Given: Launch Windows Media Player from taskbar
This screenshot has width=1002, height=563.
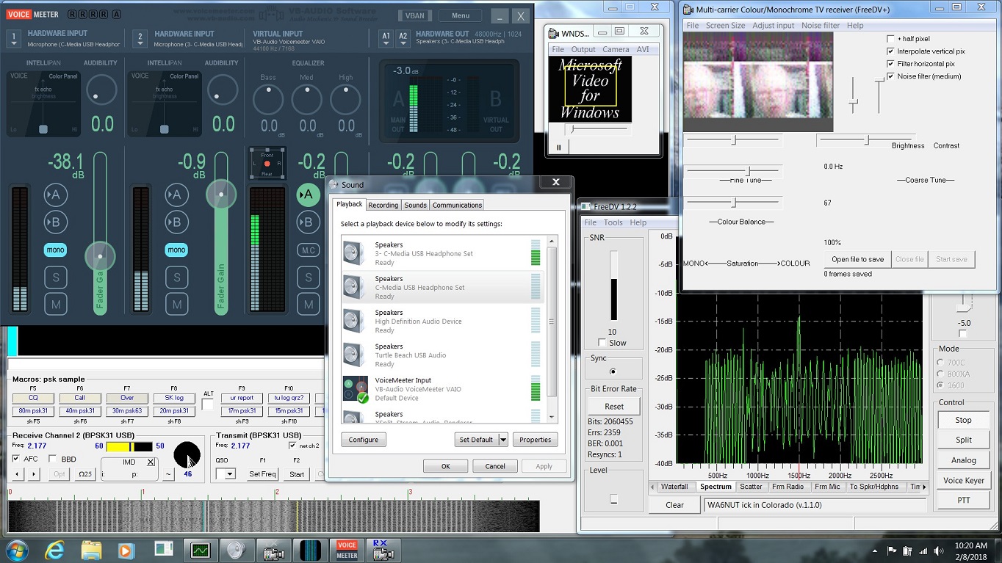Looking at the screenshot, I should pyautogui.click(x=125, y=550).
